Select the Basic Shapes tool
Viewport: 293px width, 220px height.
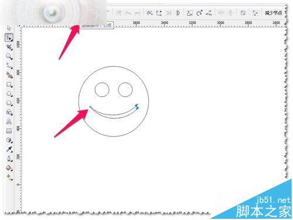coord(9,112)
